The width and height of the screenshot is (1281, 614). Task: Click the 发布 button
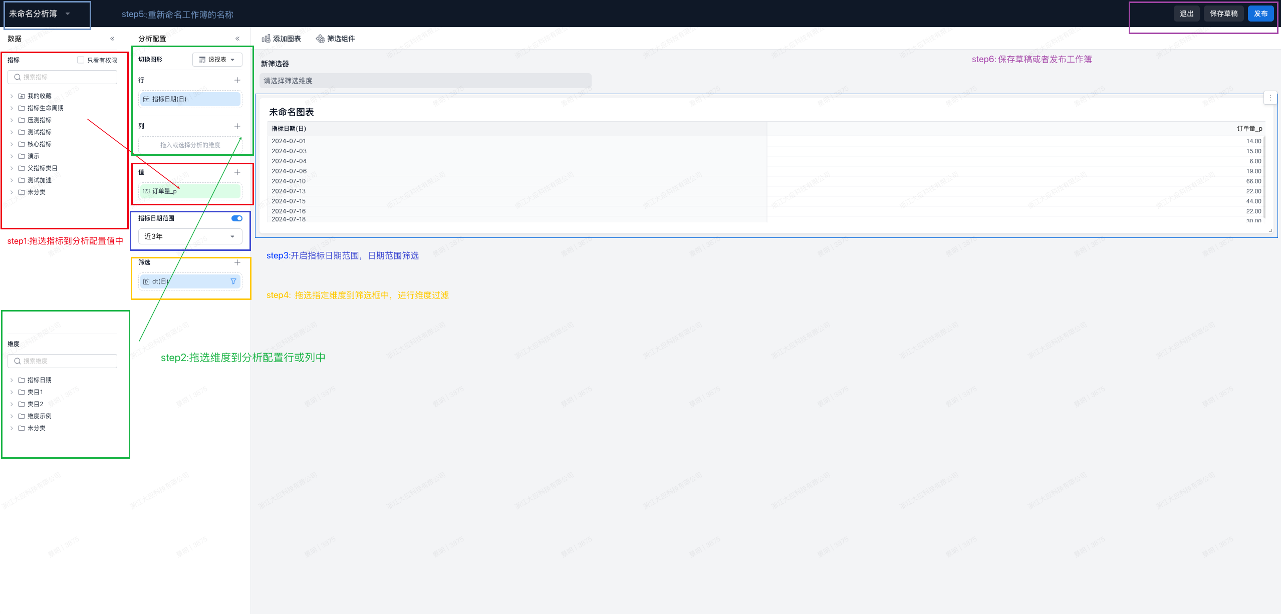[x=1260, y=14]
